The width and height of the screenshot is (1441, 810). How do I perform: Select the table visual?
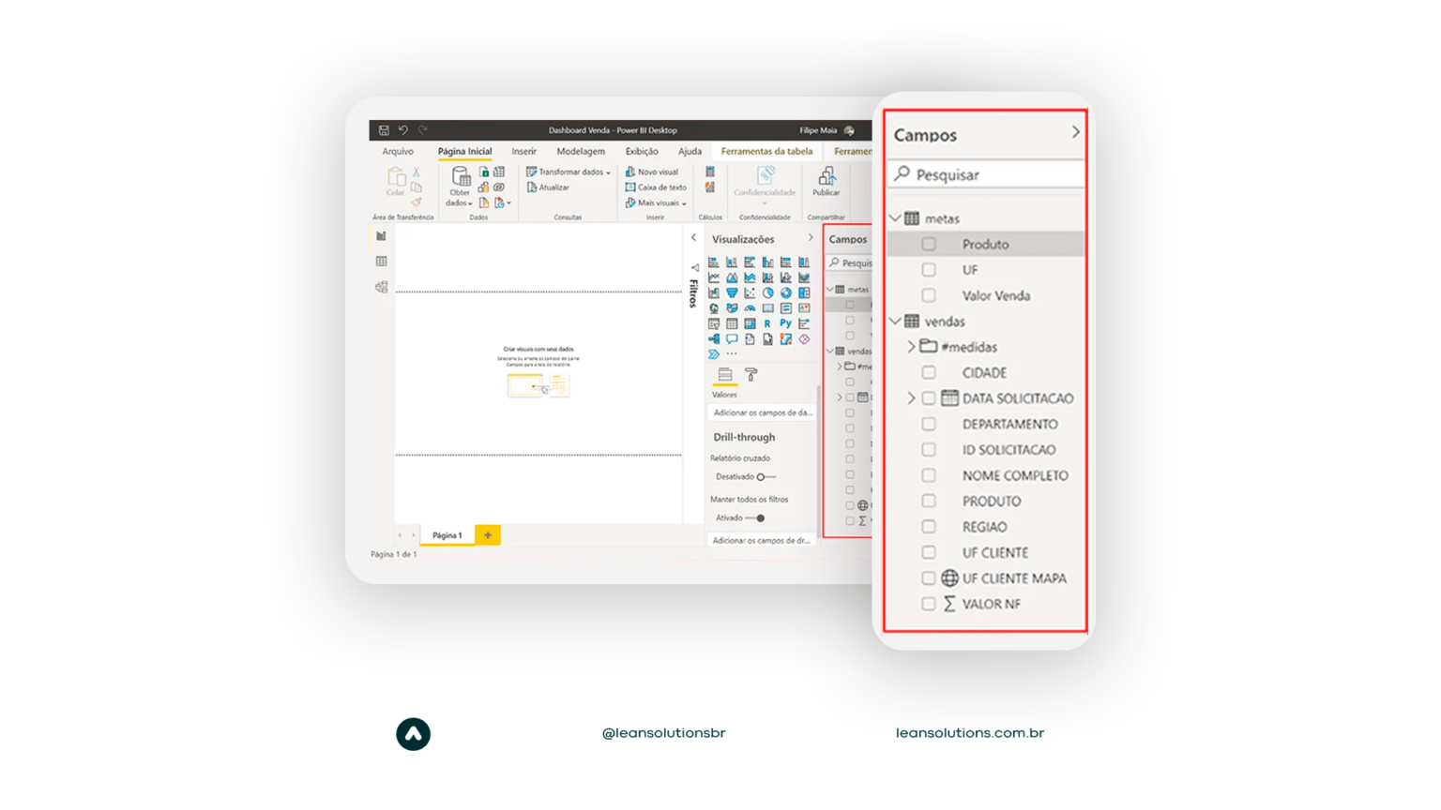732,323
